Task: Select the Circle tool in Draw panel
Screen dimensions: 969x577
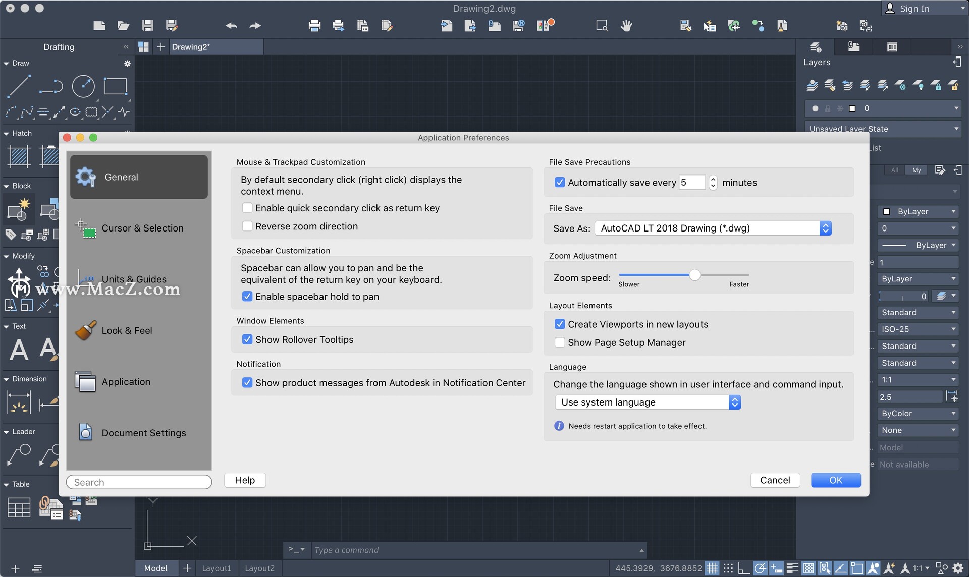Action: coord(83,86)
